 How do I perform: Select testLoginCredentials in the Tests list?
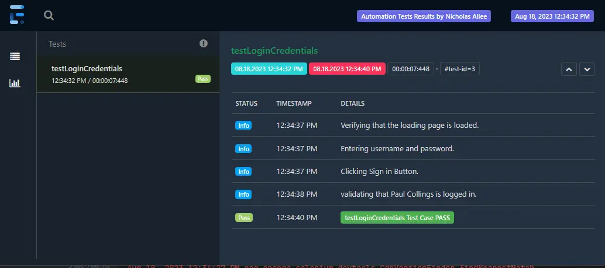128,74
